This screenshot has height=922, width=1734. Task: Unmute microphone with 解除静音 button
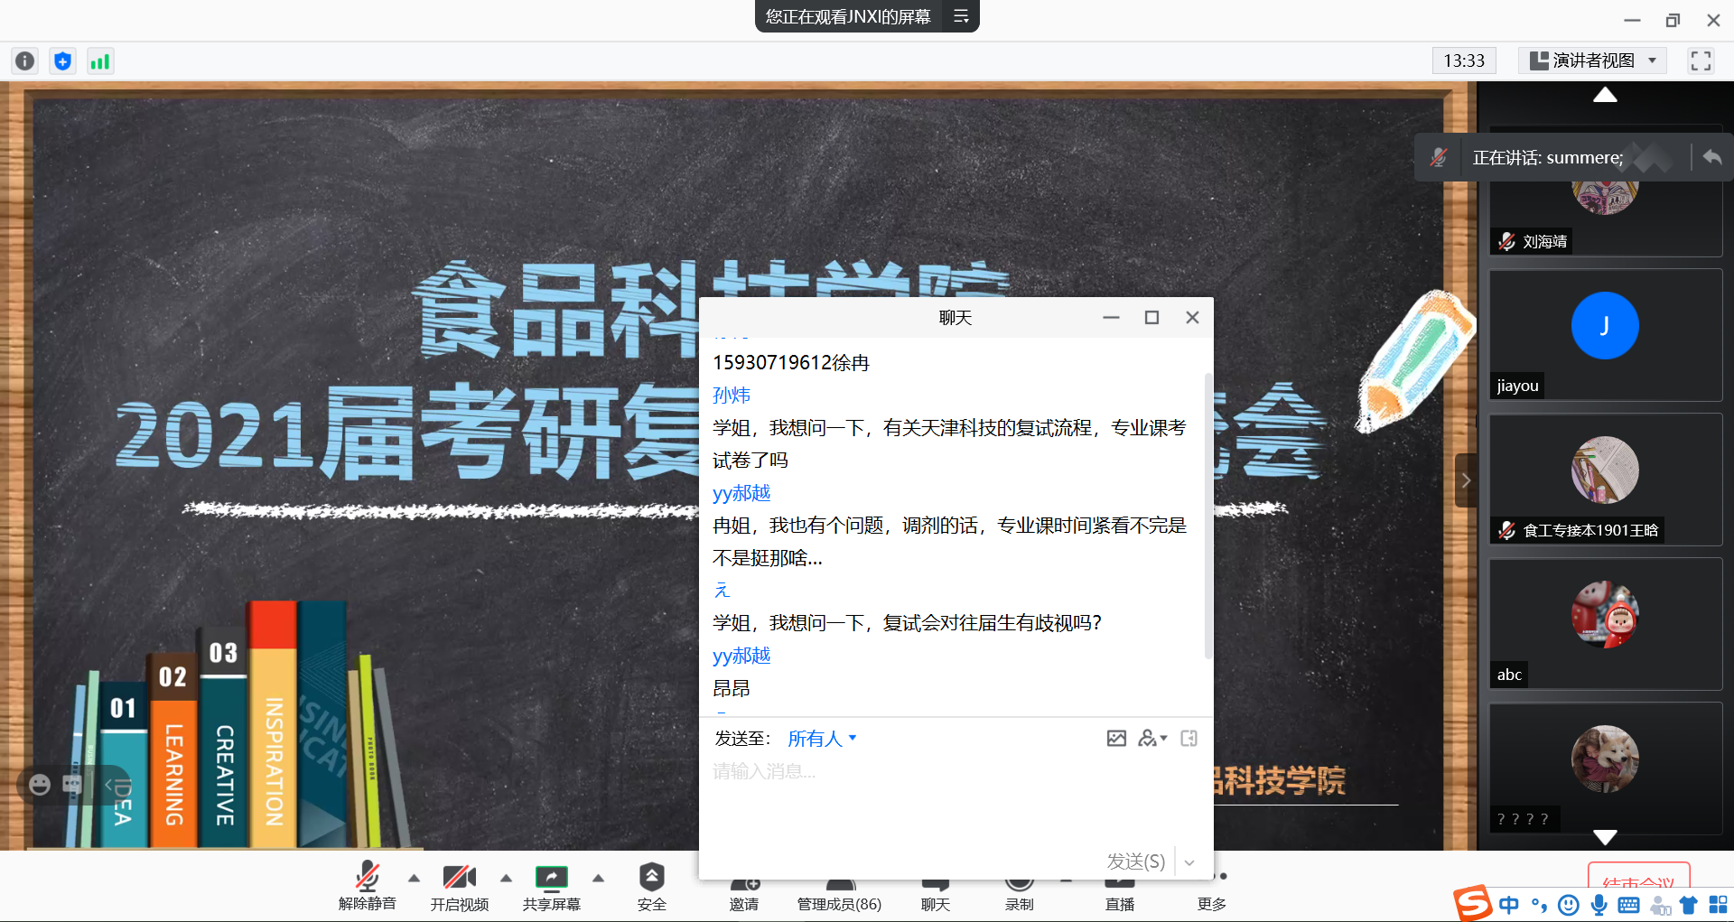pyautogui.click(x=367, y=887)
